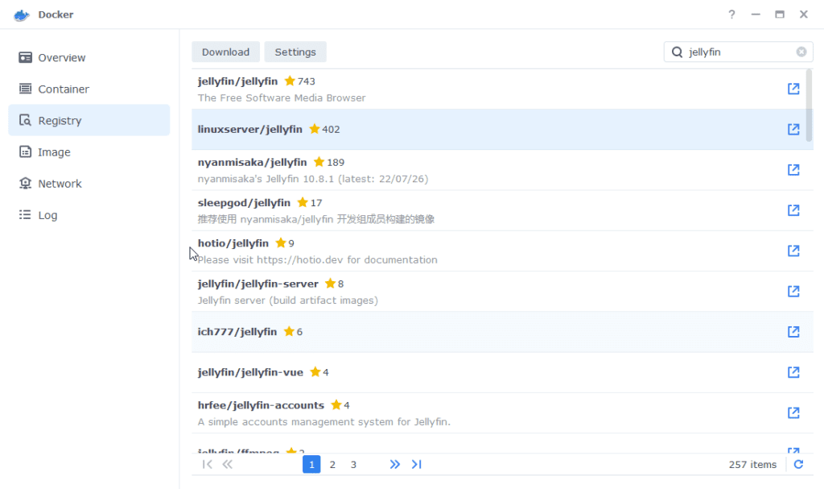Go to results page 1
This screenshot has width=824, height=489.
pyautogui.click(x=311, y=464)
